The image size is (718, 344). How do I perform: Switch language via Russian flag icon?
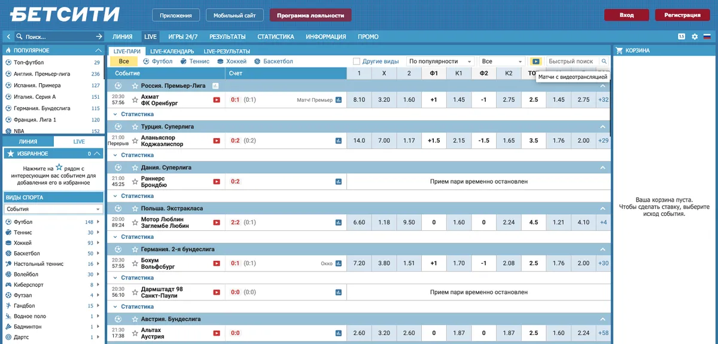(x=707, y=36)
